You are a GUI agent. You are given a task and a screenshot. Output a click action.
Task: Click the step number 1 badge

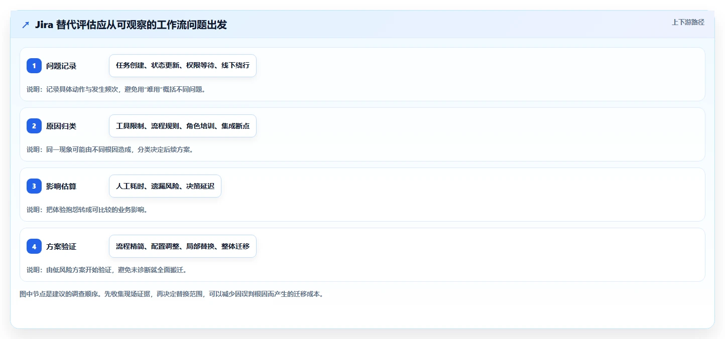pos(34,66)
